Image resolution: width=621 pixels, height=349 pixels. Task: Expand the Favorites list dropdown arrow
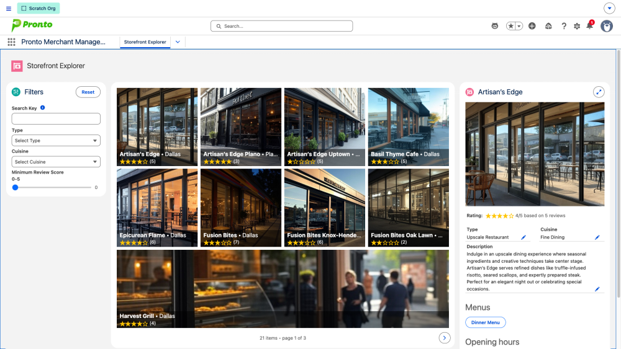519,26
